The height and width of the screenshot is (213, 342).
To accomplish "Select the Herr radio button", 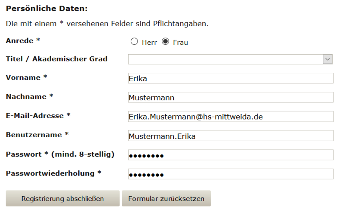I will click(x=134, y=41).
